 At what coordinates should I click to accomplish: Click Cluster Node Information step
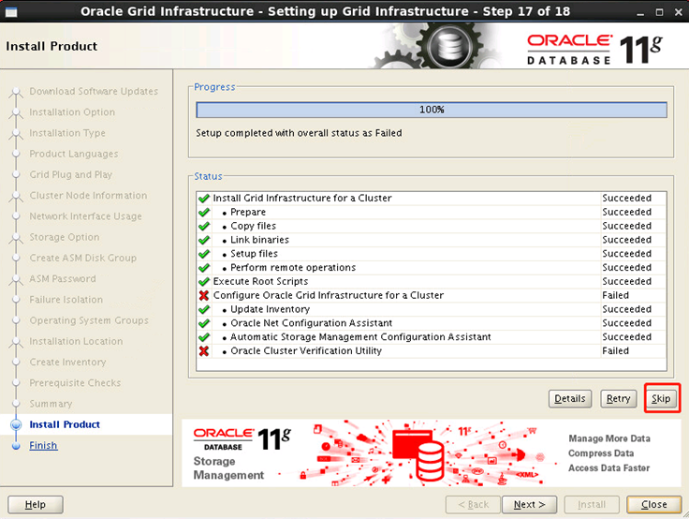click(x=88, y=195)
